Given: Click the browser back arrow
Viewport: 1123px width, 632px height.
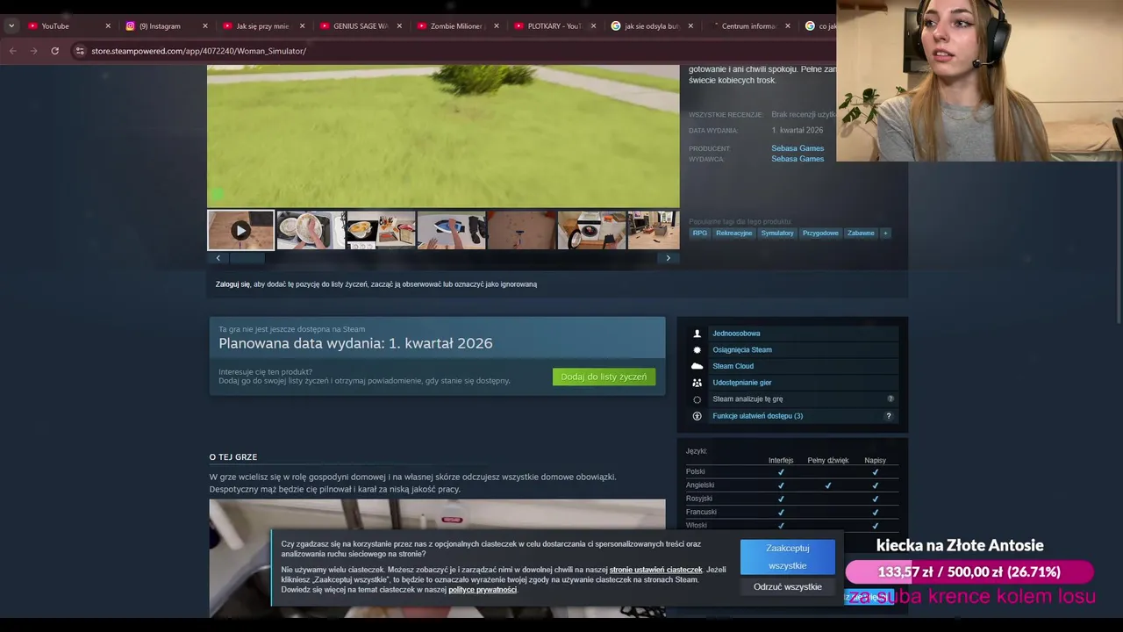Looking at the screenshot, I should coord(13,51).
